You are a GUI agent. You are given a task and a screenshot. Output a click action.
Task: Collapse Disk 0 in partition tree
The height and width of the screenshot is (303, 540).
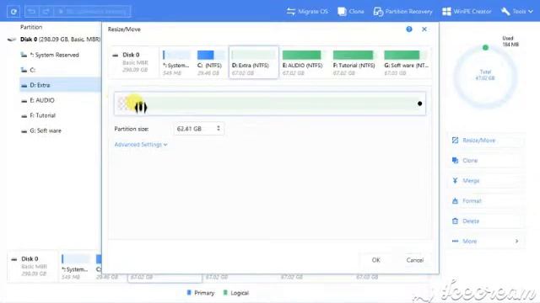tap(12, 40)
